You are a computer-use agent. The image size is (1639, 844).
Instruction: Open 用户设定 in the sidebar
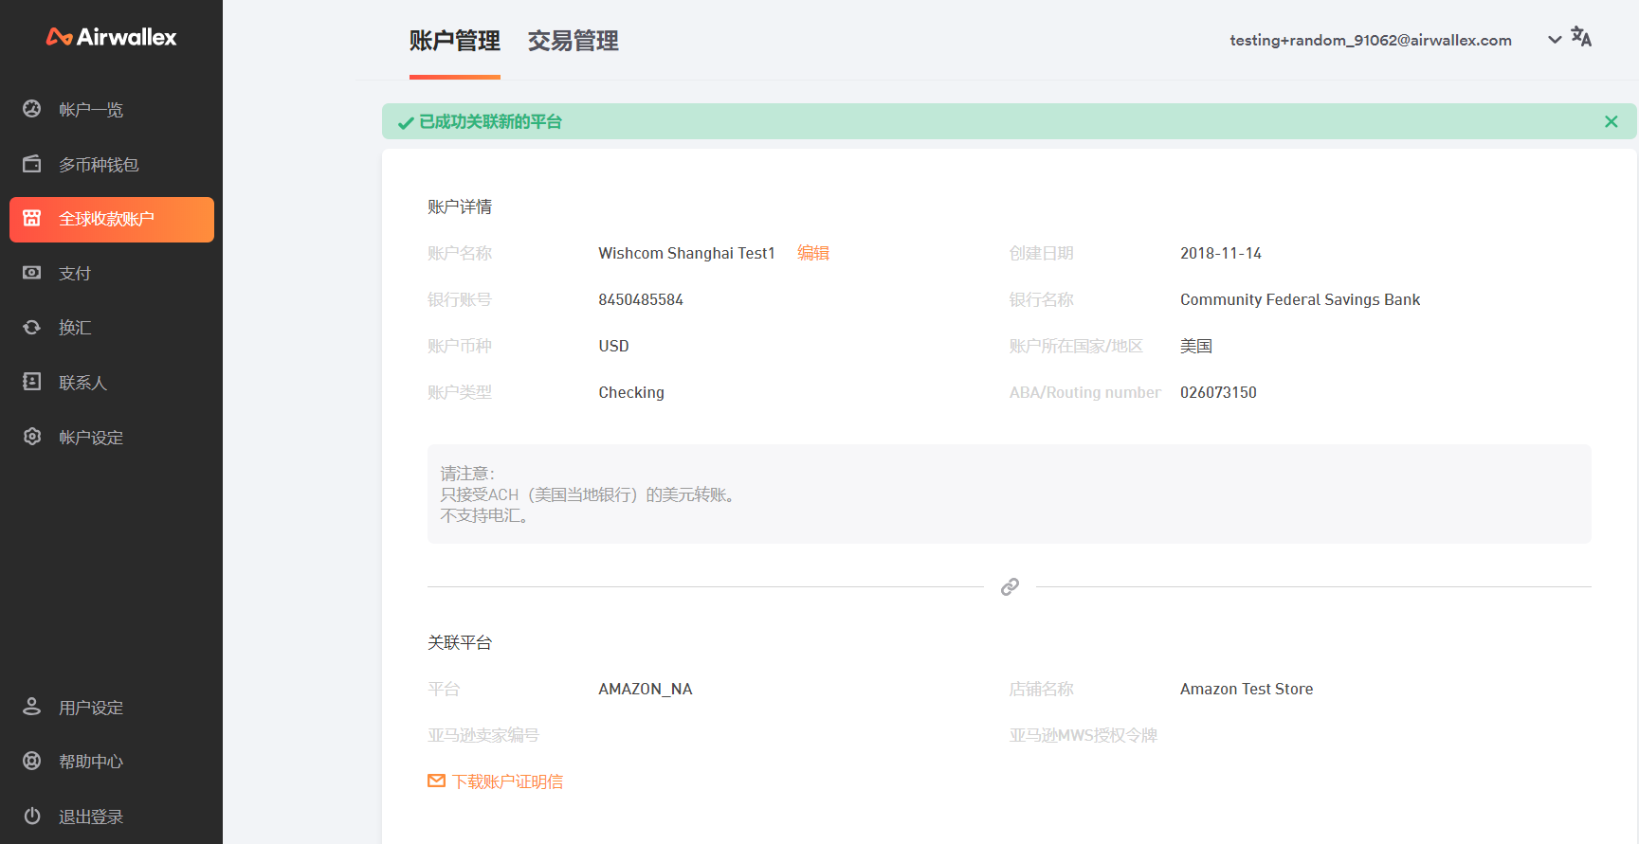[x=90, y=708]
